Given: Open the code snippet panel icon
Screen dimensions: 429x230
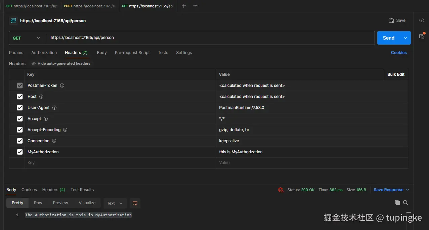Looking at the screenshot, I should (421, 20).
